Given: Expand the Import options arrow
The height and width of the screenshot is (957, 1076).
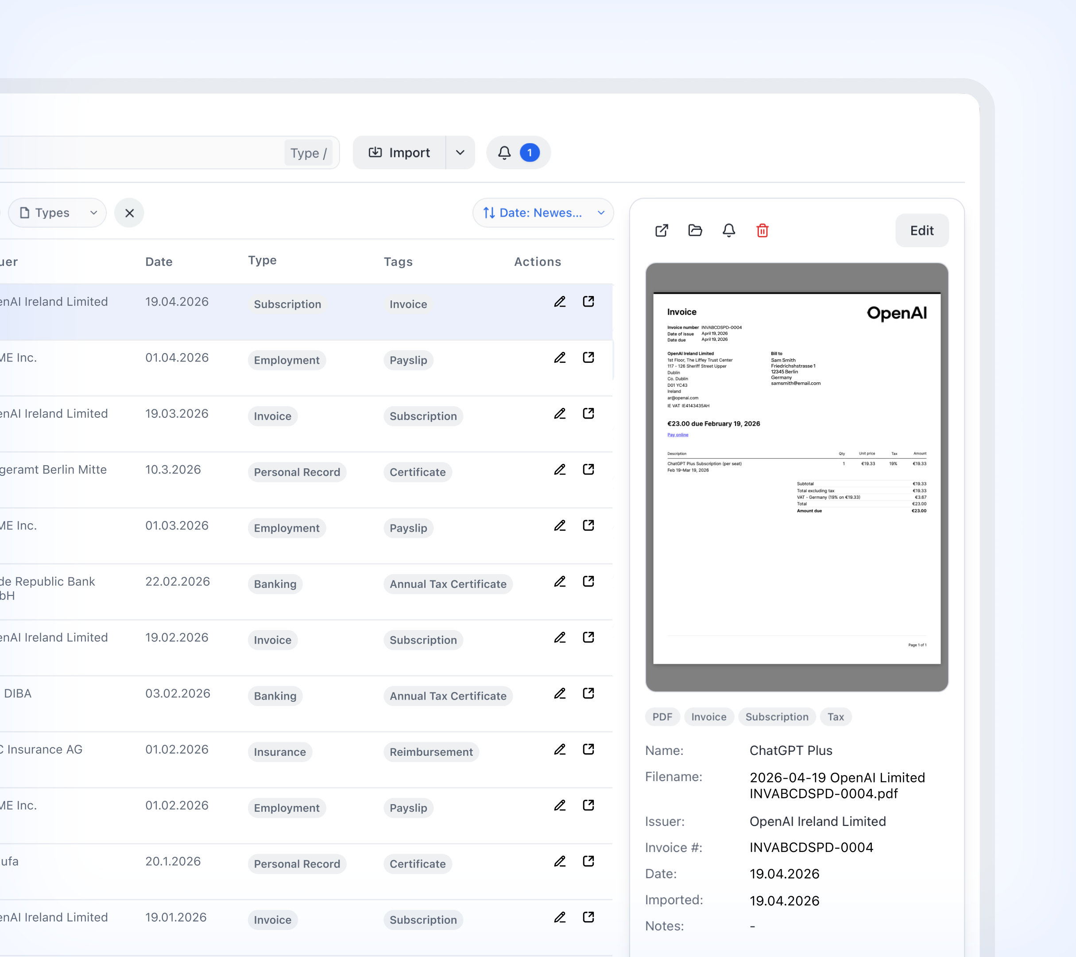Looking at the screenshot, I should pos(460,153).
